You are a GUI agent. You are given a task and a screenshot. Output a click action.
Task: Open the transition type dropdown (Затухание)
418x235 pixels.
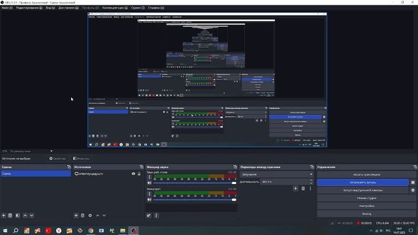(x=276, y=174)
